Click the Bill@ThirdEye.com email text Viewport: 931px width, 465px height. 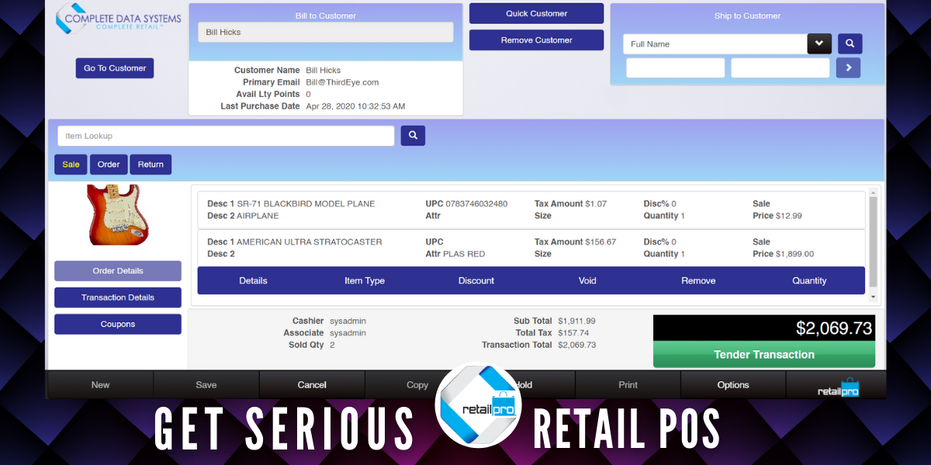(x=342, y=82)
